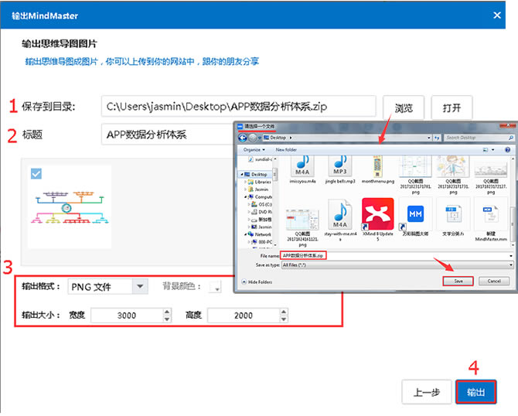Open the 背景颜色 color picker
518x416 pixels.
pyautogui.click(x=214, y=287)
